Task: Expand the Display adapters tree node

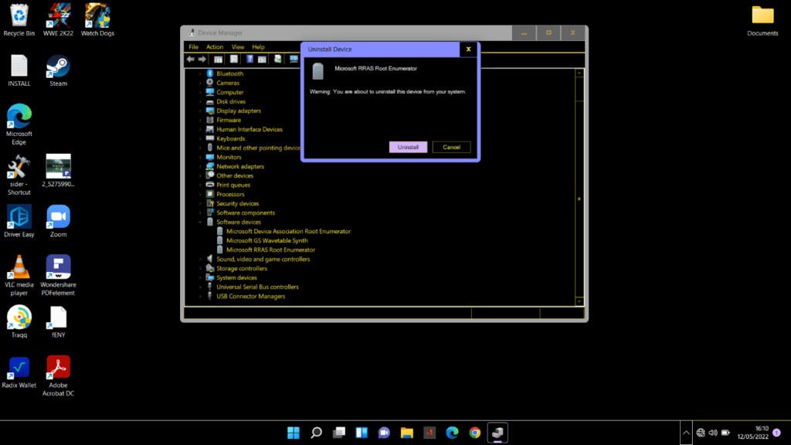Action: [201, 110]
